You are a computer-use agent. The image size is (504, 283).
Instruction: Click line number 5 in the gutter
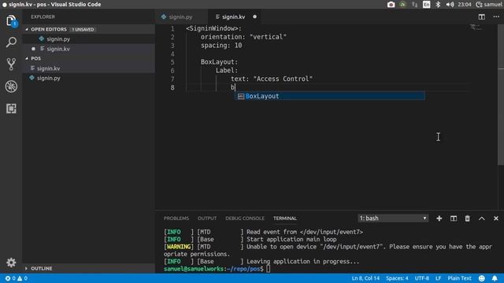coord(172,62)
